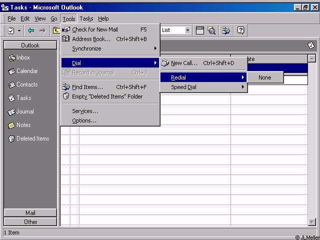Screen dimensions: 320x240
Task: Click the back arrow toolbar button
Action: 31,30
